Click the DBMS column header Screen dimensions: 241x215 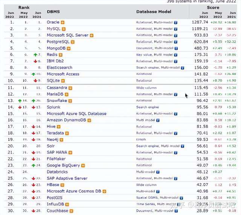[53, 12]
